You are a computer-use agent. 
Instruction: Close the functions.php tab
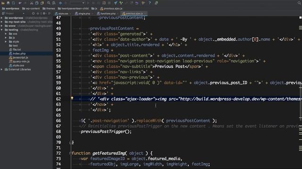117,14
